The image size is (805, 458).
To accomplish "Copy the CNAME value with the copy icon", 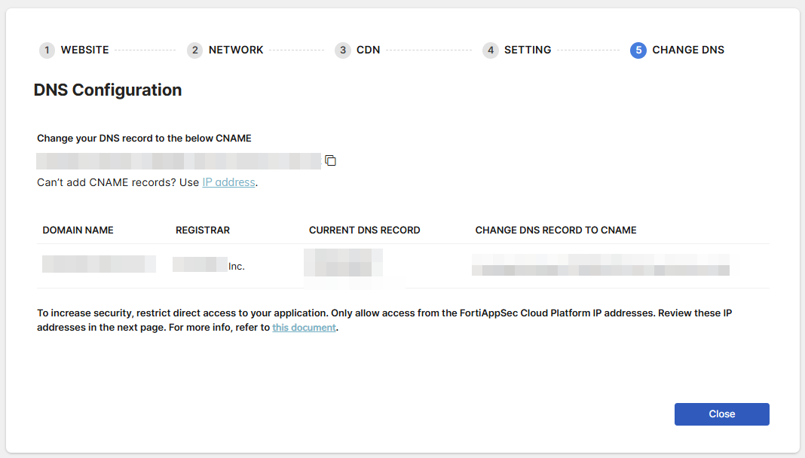I will click(x=330, y=160).
